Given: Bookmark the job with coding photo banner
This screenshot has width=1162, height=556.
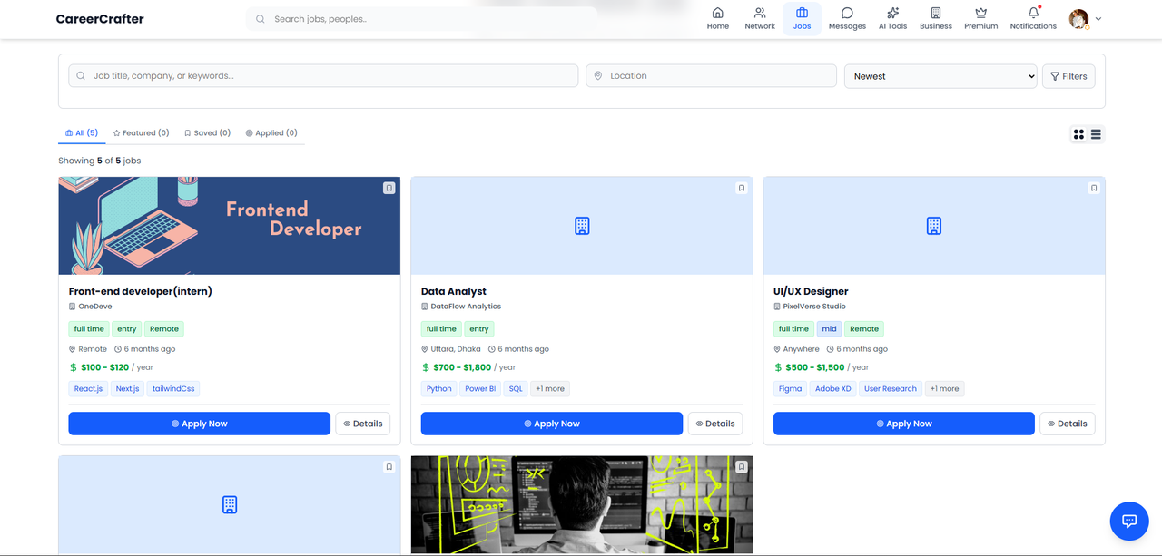Looking at the screenshot, I should coord(741,467).
